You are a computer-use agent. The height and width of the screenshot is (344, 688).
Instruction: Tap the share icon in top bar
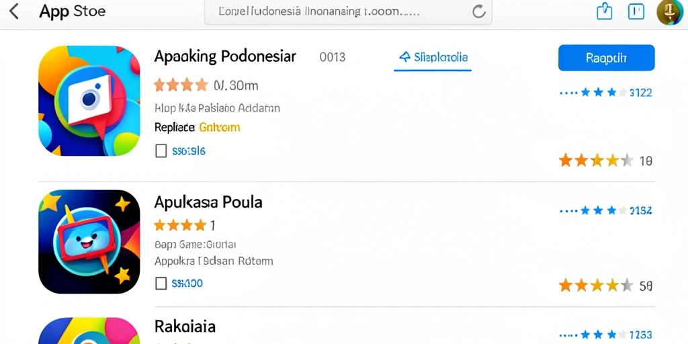[x=604, y=11]
